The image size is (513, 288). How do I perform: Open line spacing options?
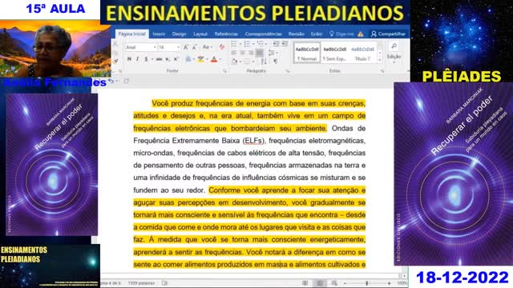271,53
